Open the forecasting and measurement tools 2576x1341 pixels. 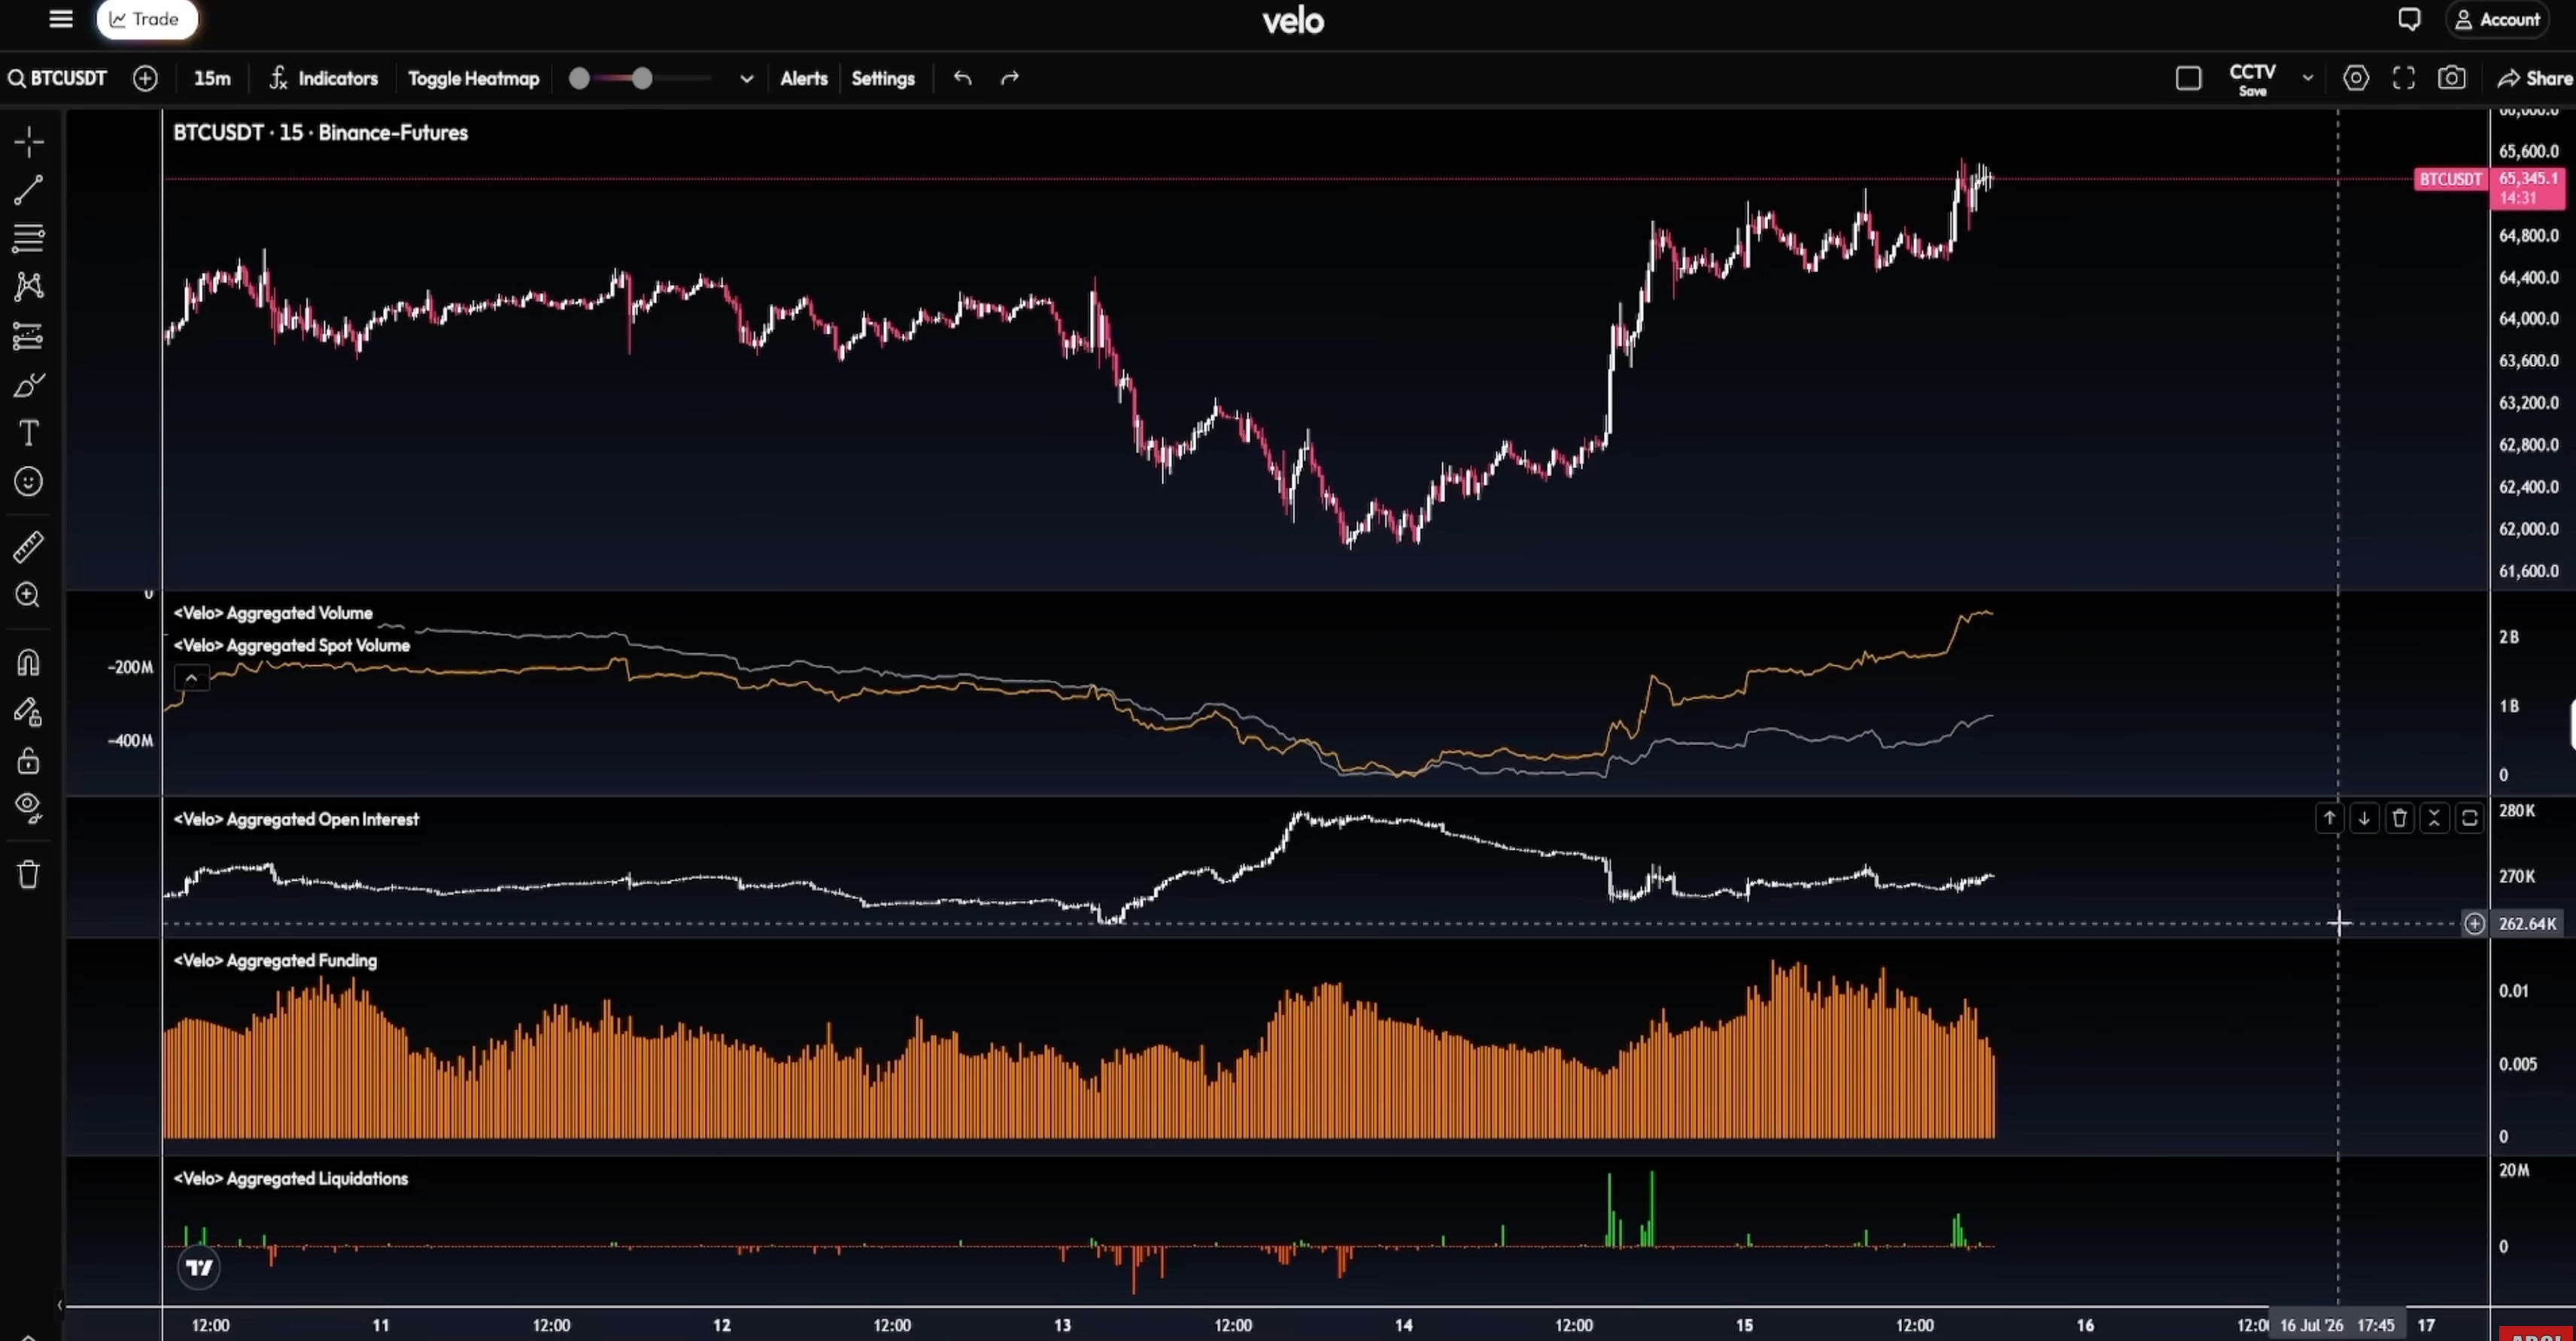[28, 336]
